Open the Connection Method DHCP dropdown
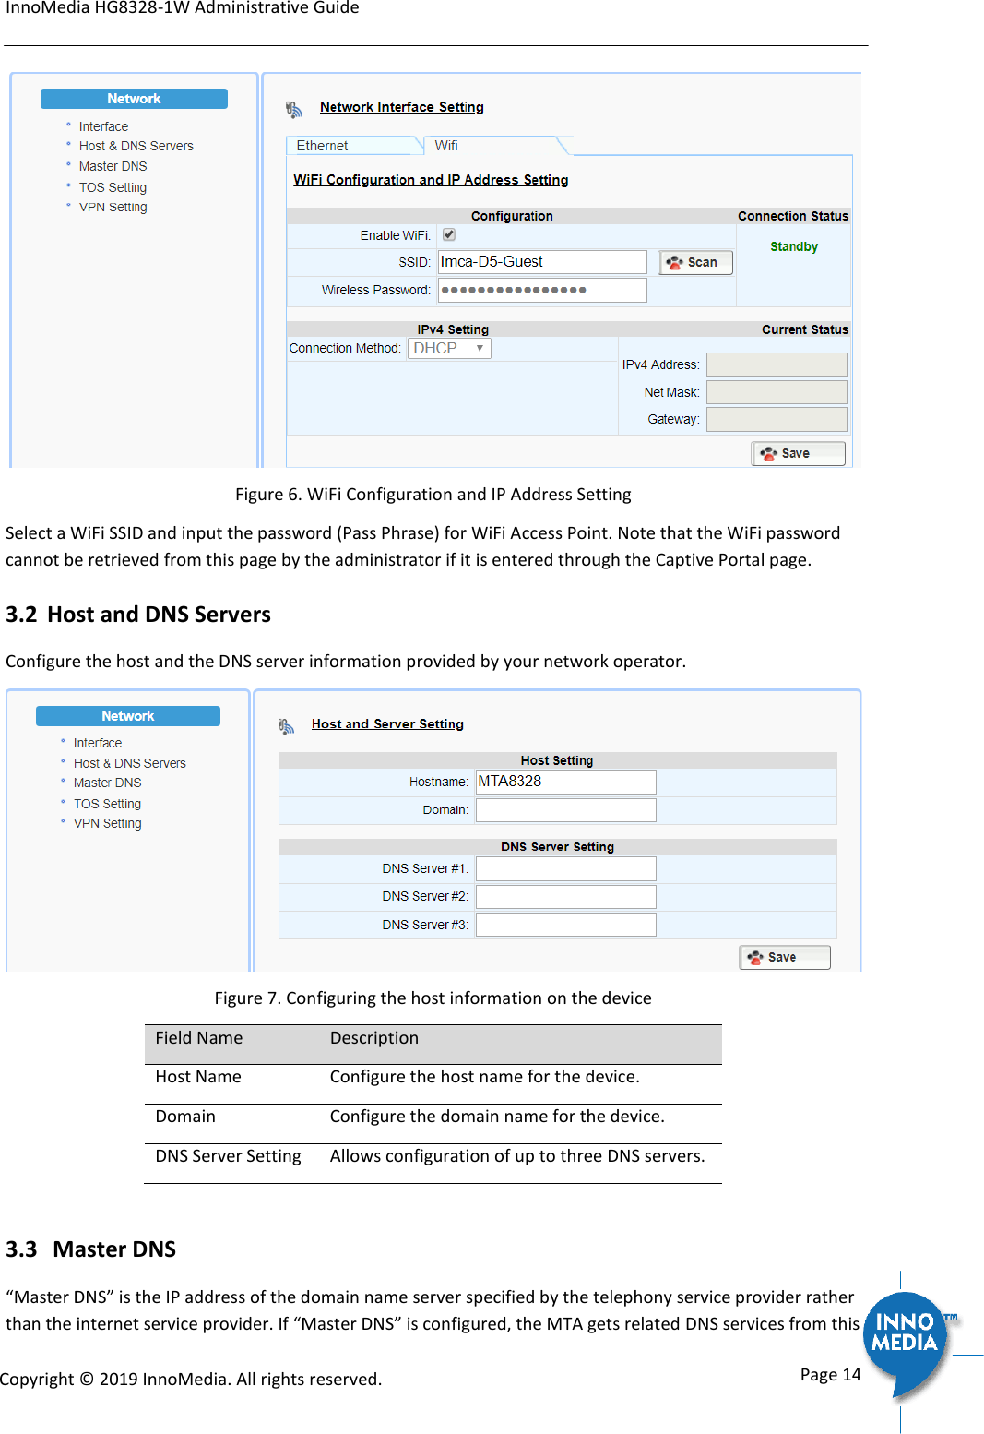 pos(449,348)
